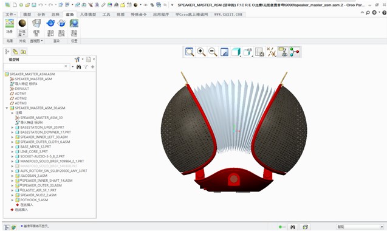
Task: Switch to the 模型 ribbon tab
Action: [x=27, y=15]
